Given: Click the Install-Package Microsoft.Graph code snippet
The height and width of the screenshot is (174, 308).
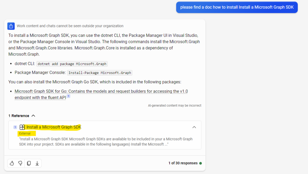Looking at the screenshot, I should coord(100,73).
